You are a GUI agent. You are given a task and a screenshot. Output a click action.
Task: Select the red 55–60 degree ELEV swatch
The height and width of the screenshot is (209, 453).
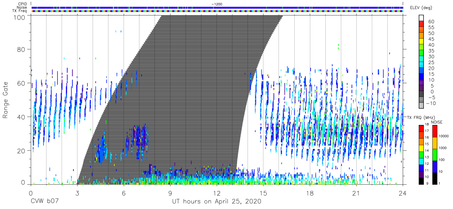tap(421, 24)
